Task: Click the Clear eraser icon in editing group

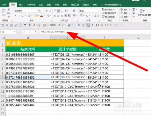Action: [x=133, y=17]
